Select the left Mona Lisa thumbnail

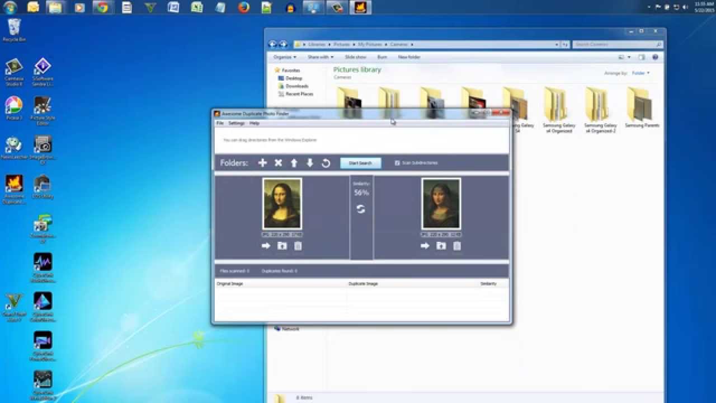coord(282,204)
